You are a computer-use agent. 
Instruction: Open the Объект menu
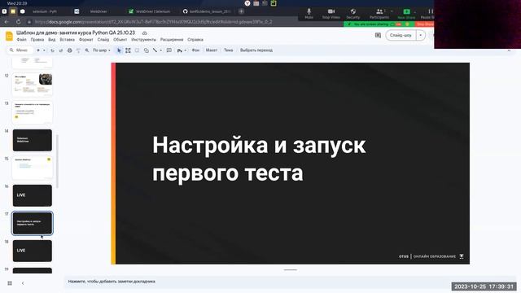click(120, 40)
